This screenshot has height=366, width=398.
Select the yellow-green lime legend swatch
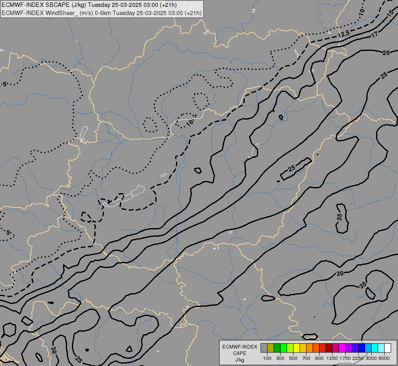tap(290, 348)
